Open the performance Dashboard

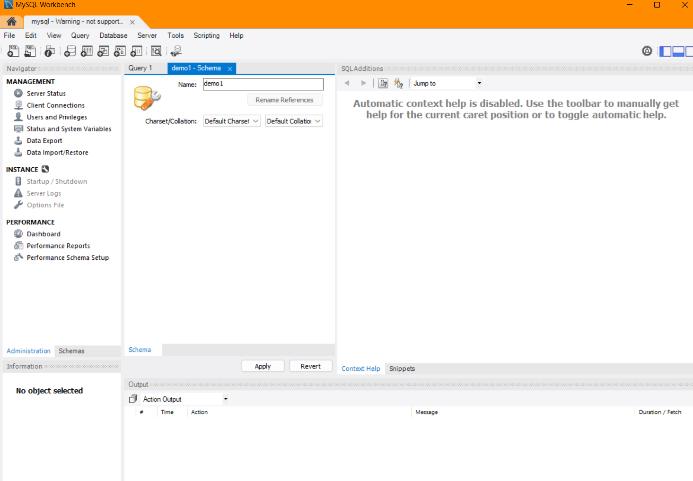pyautogui.click(x=44, y=234)
